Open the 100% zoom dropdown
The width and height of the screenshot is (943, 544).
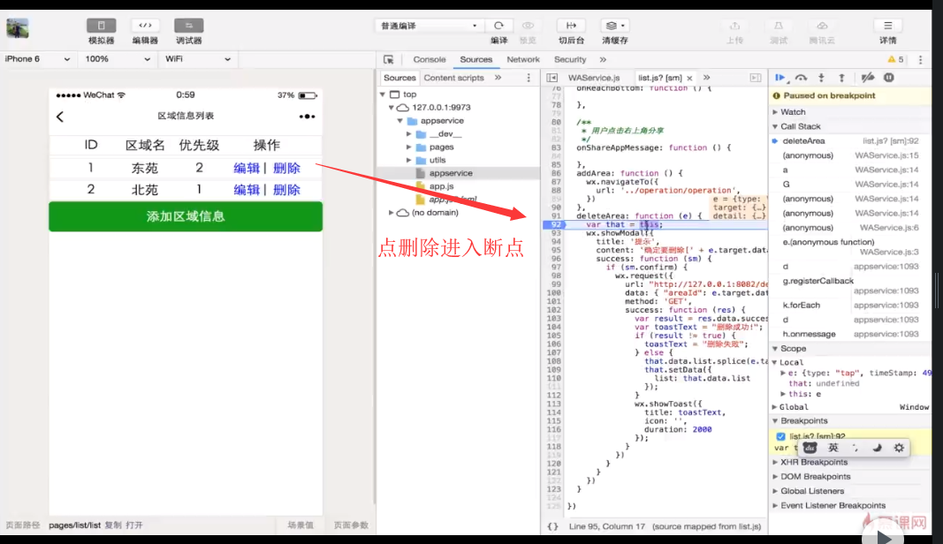tap(118, 59)
